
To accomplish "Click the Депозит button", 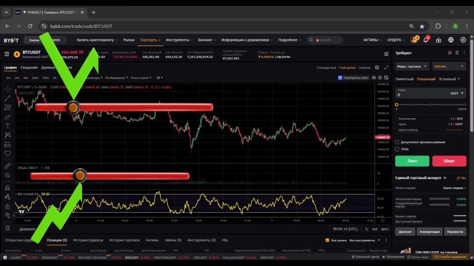I will (405, 232).
